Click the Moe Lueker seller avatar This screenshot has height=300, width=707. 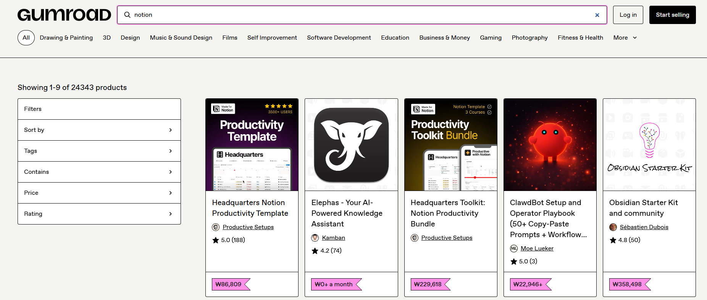(x=514, y=249)
